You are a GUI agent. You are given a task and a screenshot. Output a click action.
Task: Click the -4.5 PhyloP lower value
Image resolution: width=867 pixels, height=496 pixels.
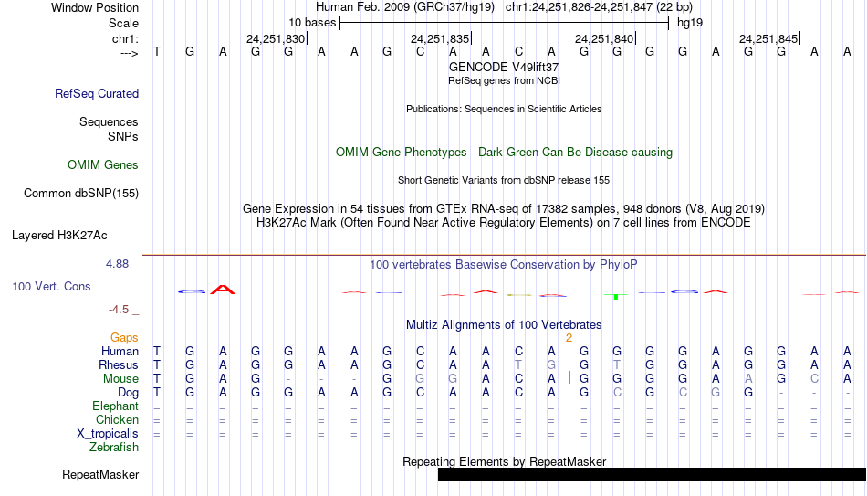click(119, 310)
